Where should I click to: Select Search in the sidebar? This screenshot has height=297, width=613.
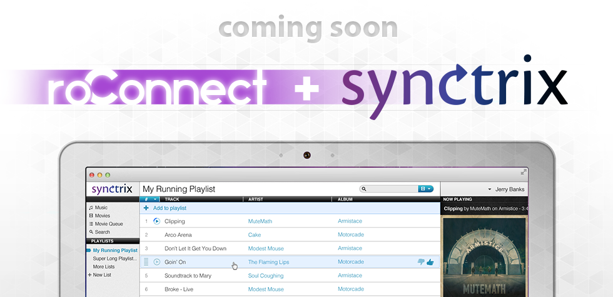click(x=103, y=232)
